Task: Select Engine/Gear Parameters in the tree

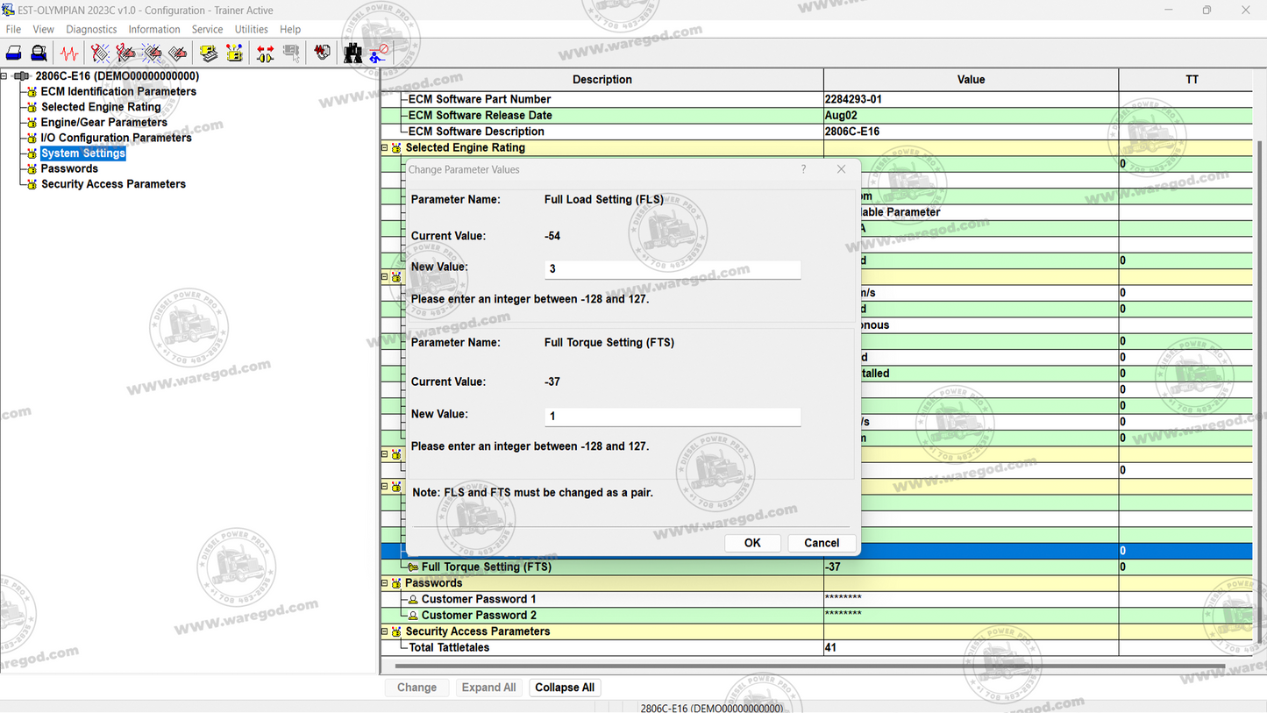Action: click(x=103, y=123)
